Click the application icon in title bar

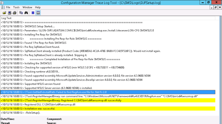tap(2, 3)
